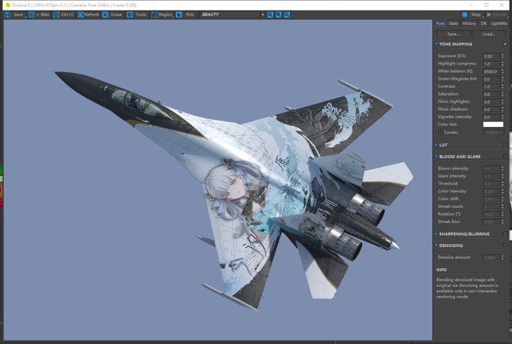Click the Save... button in Post panel
This screenshot has height=344, width=512.
[453, 34]
